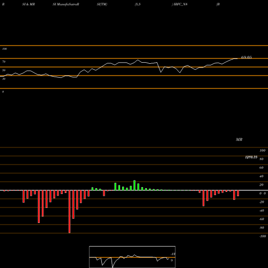Click the IRFC_NS symbol in the header

pyautogui.click(x=180, y=4)
